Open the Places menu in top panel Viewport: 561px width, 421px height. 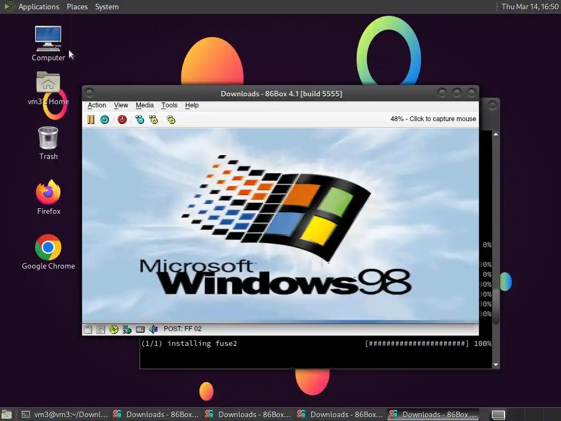77,7
